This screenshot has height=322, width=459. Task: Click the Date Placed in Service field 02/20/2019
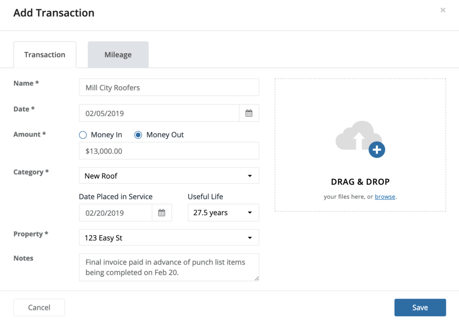coord(116,213)
